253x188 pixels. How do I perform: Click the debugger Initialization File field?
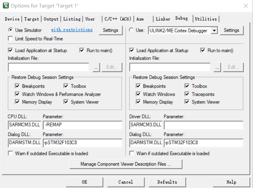coord(170,67)
